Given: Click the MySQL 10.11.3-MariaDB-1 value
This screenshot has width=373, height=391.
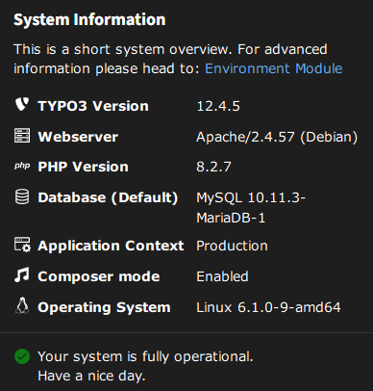Looking at the screenshot, I should 251,208.
